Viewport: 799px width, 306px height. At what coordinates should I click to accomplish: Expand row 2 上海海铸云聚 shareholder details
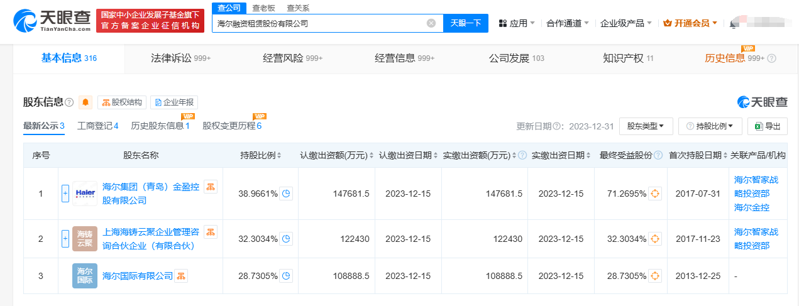point(65,239)
